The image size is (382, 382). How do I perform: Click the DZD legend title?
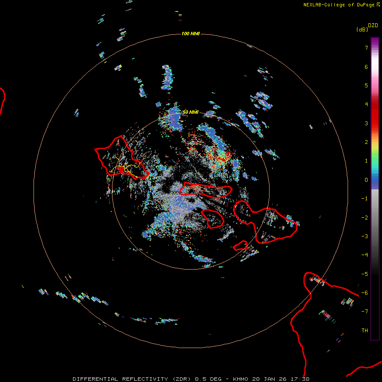pos(373,25)
